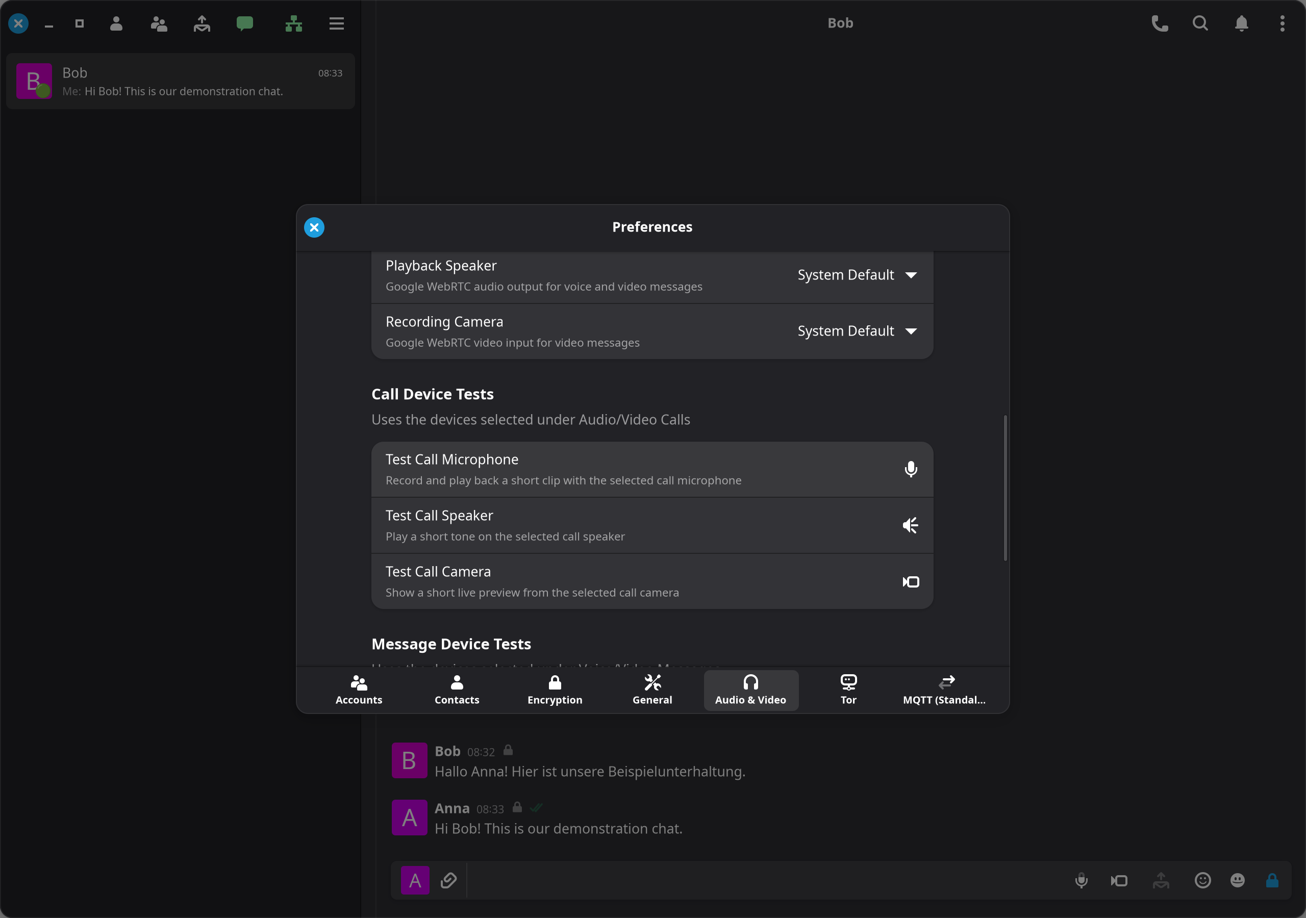Click the filled smiley face icon

pos(1237,880)
